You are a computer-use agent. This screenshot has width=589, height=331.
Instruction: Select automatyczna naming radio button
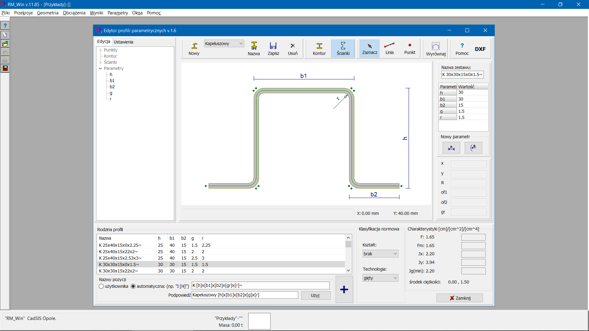coord(133,286)
